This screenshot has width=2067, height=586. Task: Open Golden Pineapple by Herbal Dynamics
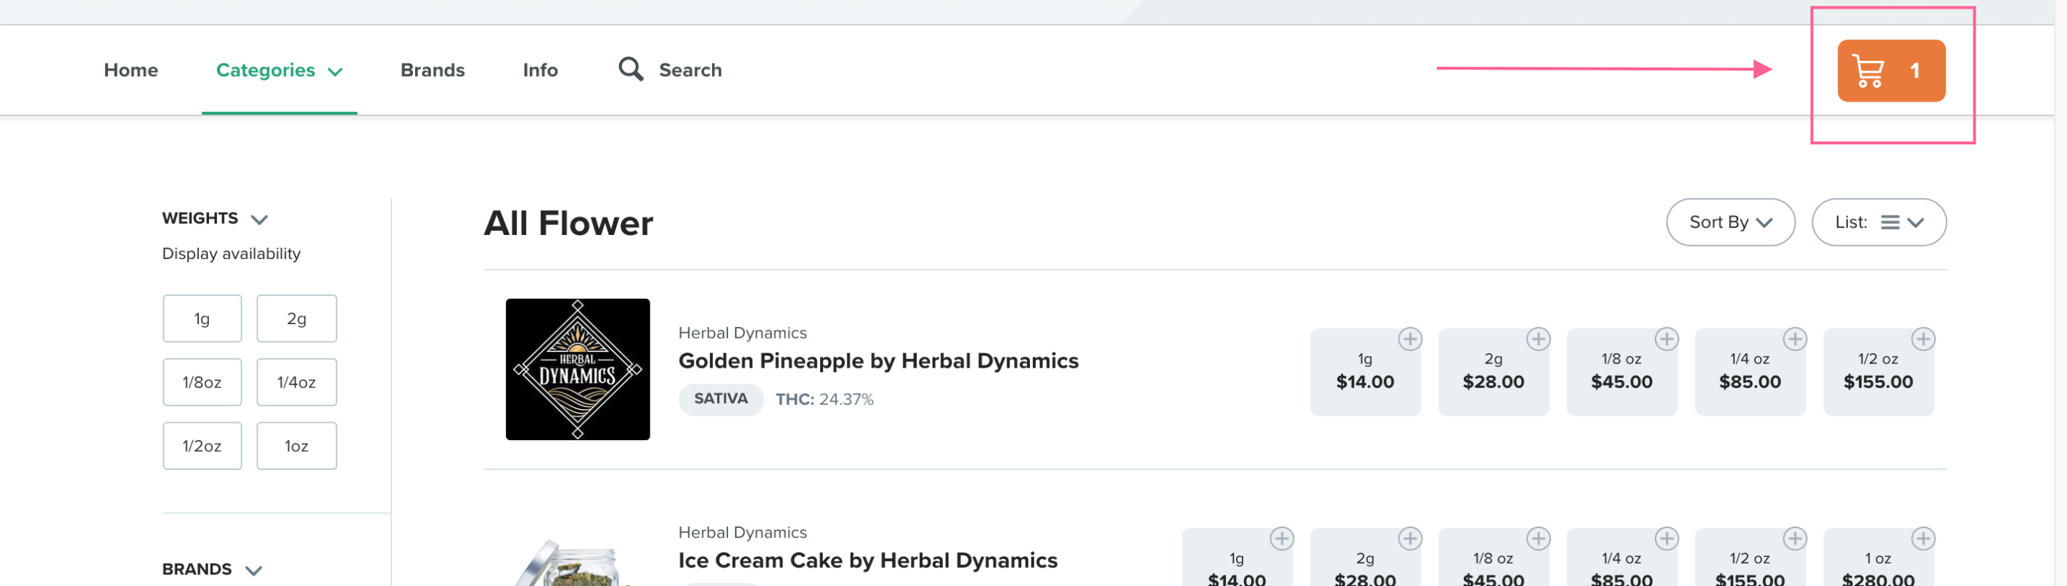(879, 360)
